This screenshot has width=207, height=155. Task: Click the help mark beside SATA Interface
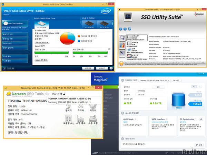[x=167, y=119]
